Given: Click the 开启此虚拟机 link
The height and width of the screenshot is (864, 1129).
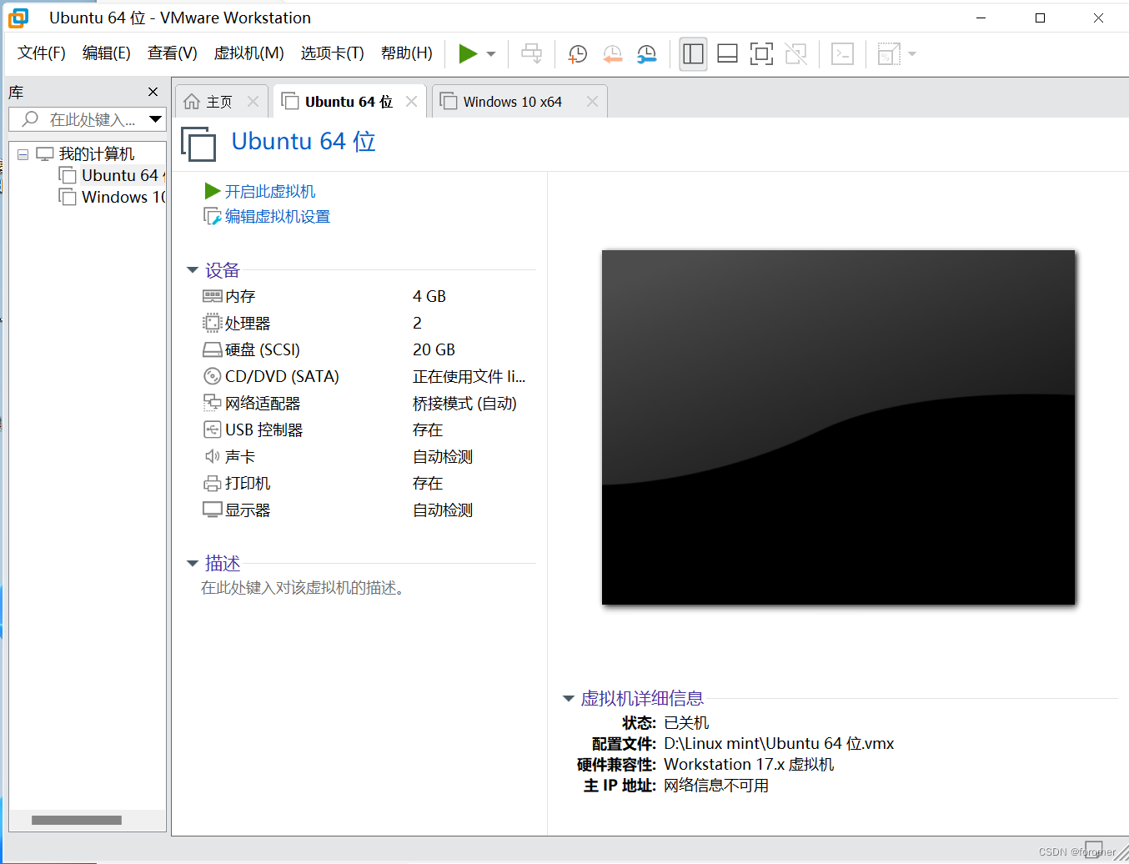Looking at the screenshot, I should [269, 191].
